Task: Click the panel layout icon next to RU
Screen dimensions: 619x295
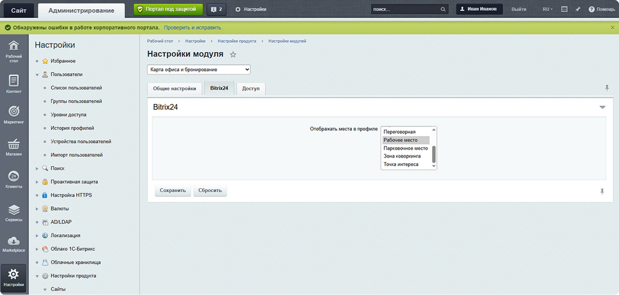Action: pyautogui.click(x=564, y=9)
